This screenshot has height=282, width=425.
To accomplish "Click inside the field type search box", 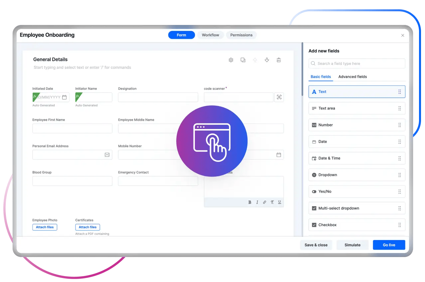I will point(356,63).
